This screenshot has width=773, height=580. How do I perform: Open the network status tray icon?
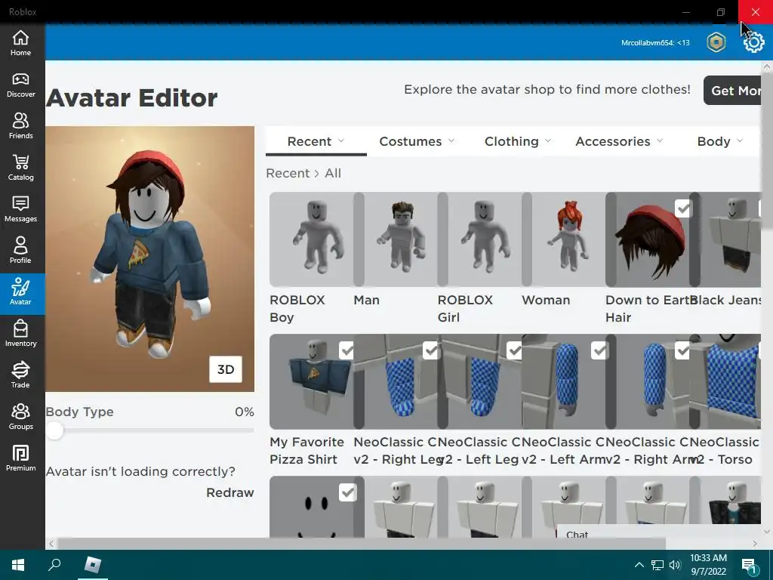pos(658,565)
